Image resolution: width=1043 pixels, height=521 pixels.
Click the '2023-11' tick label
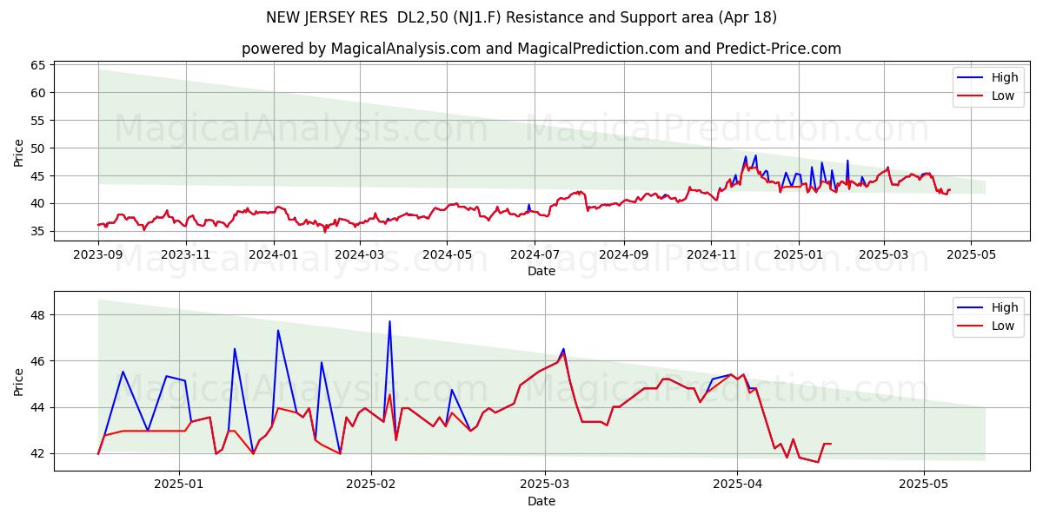click(x=186, y=254)
